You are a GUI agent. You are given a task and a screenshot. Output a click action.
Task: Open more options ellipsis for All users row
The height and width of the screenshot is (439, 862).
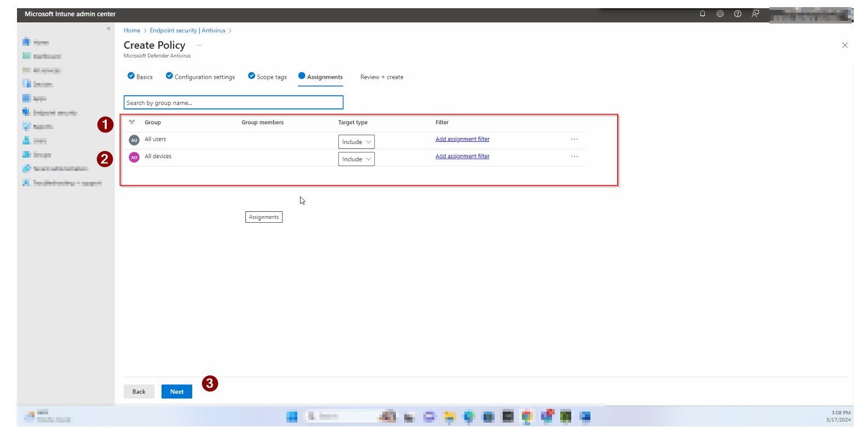coord(574,139)
